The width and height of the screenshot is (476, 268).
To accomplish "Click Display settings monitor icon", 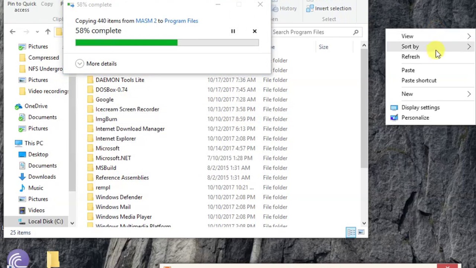I will pyautogui.click(x=394, y=108).
